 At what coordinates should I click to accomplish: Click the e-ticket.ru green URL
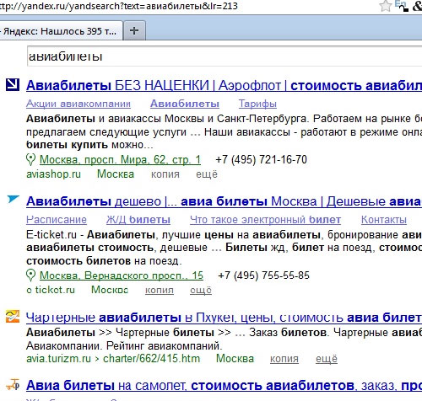(51, 290)
